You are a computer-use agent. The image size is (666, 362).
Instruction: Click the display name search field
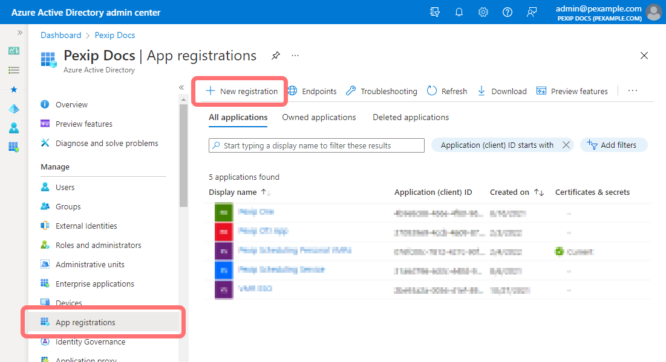click(x=316, y=145)
